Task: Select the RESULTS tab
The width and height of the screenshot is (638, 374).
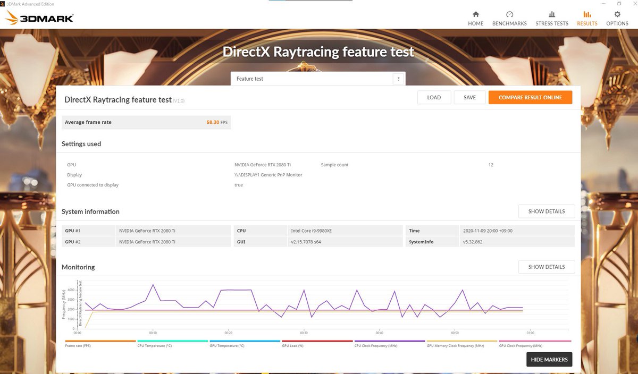Action: tap(587, 18)
